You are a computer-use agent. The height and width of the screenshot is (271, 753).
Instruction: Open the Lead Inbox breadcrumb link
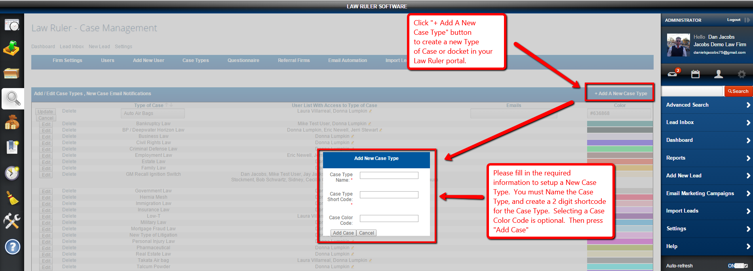tap(72, 47)
